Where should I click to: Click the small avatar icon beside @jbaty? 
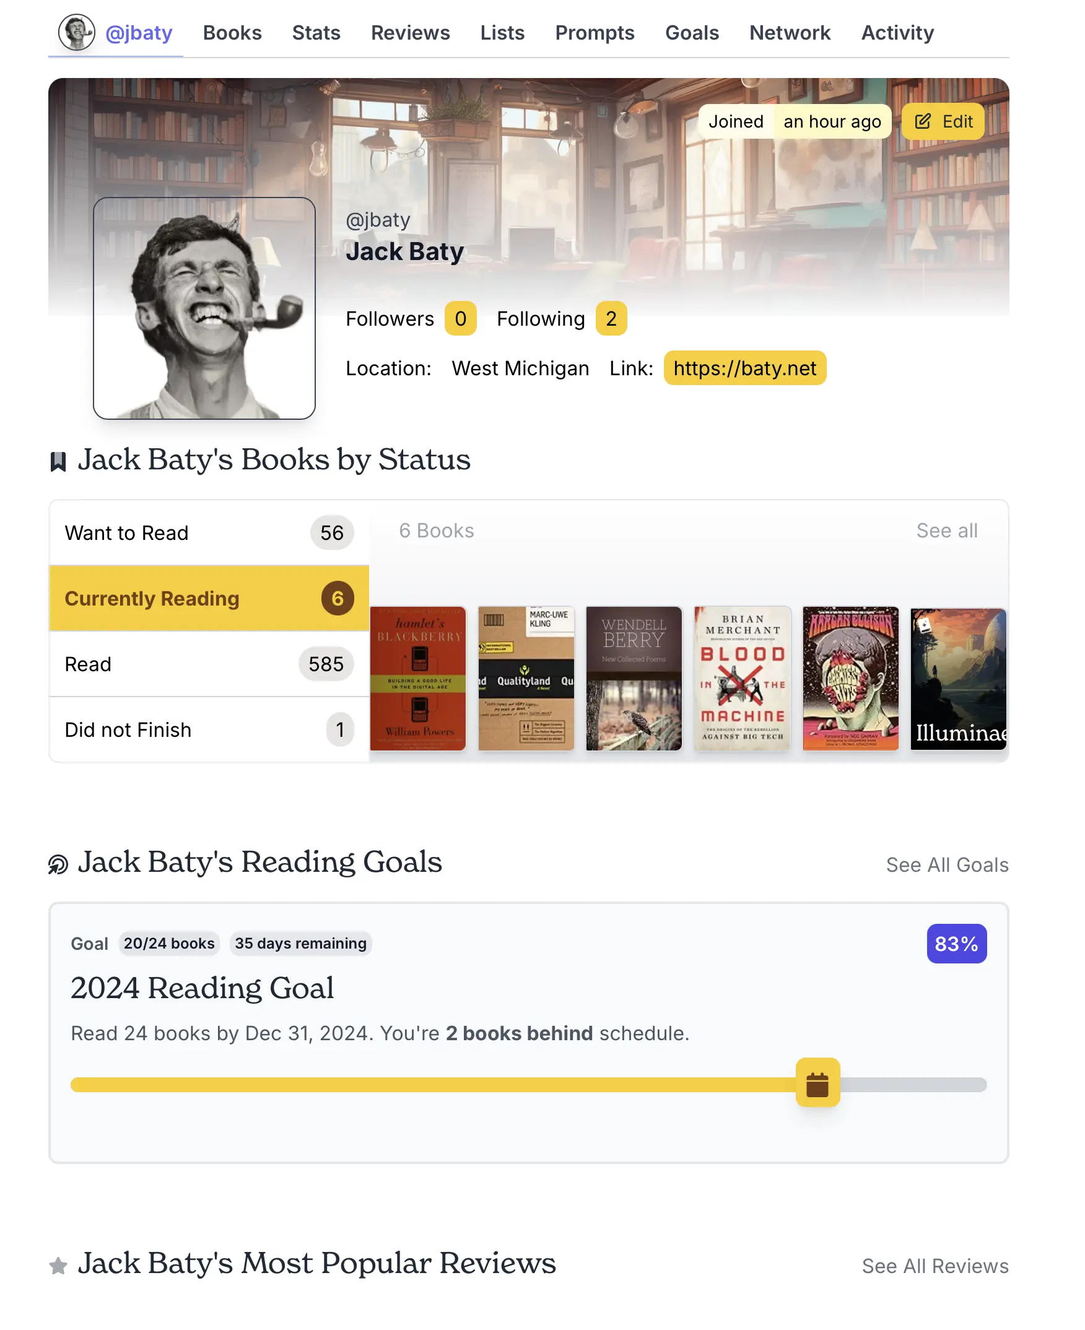(x=76, y=32)
